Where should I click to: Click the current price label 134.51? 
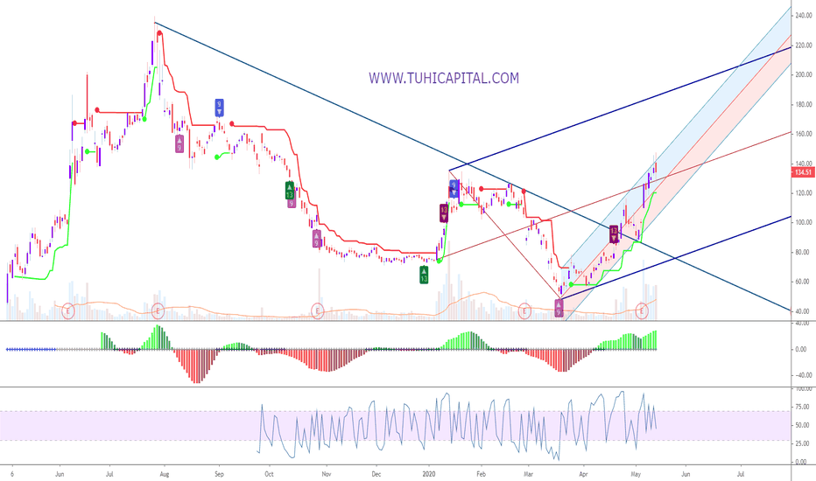[804, 172]
